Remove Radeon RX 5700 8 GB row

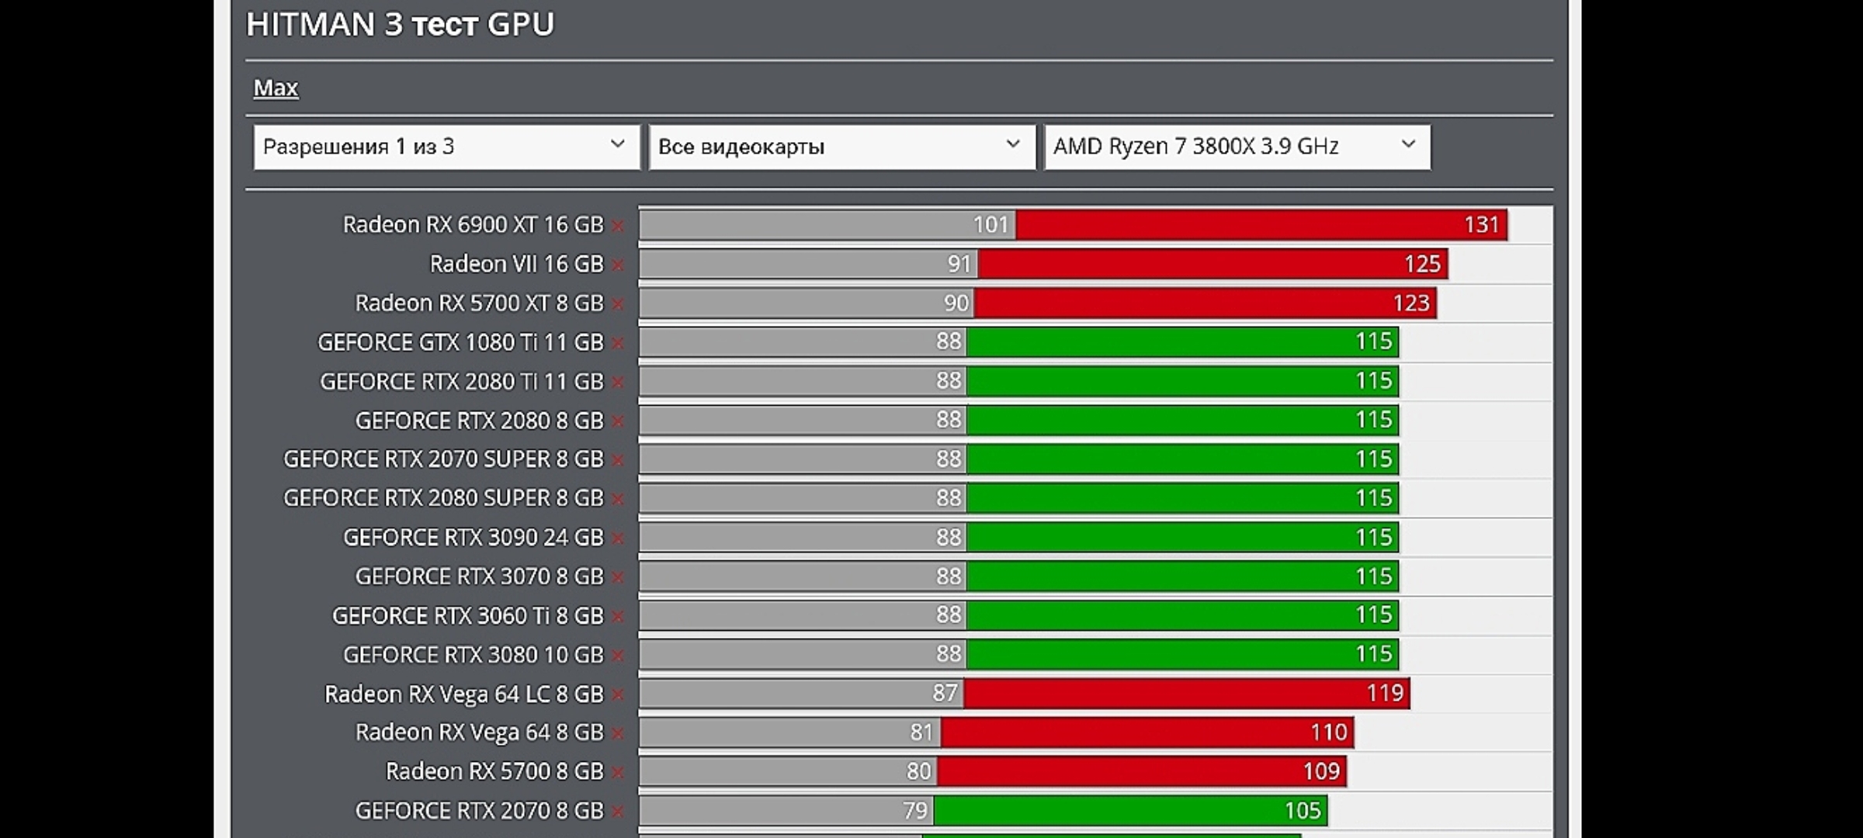(x=618, y=772)
